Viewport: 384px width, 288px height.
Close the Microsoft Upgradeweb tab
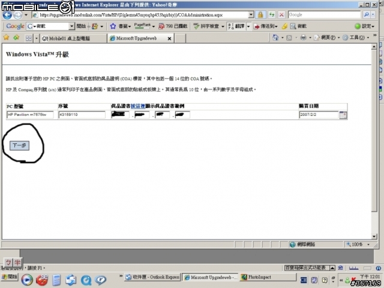(x=169, y=38)
